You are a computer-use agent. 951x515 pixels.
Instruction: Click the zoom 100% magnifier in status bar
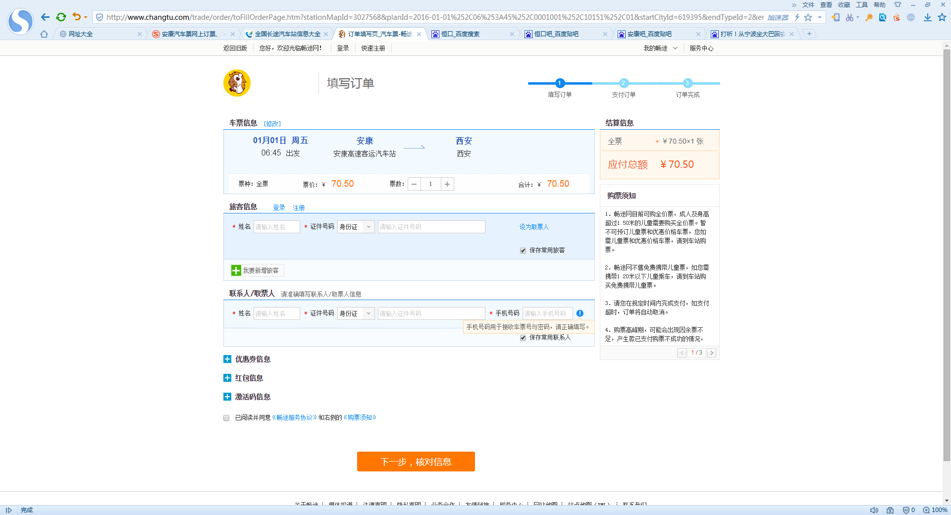coord(926,510)
